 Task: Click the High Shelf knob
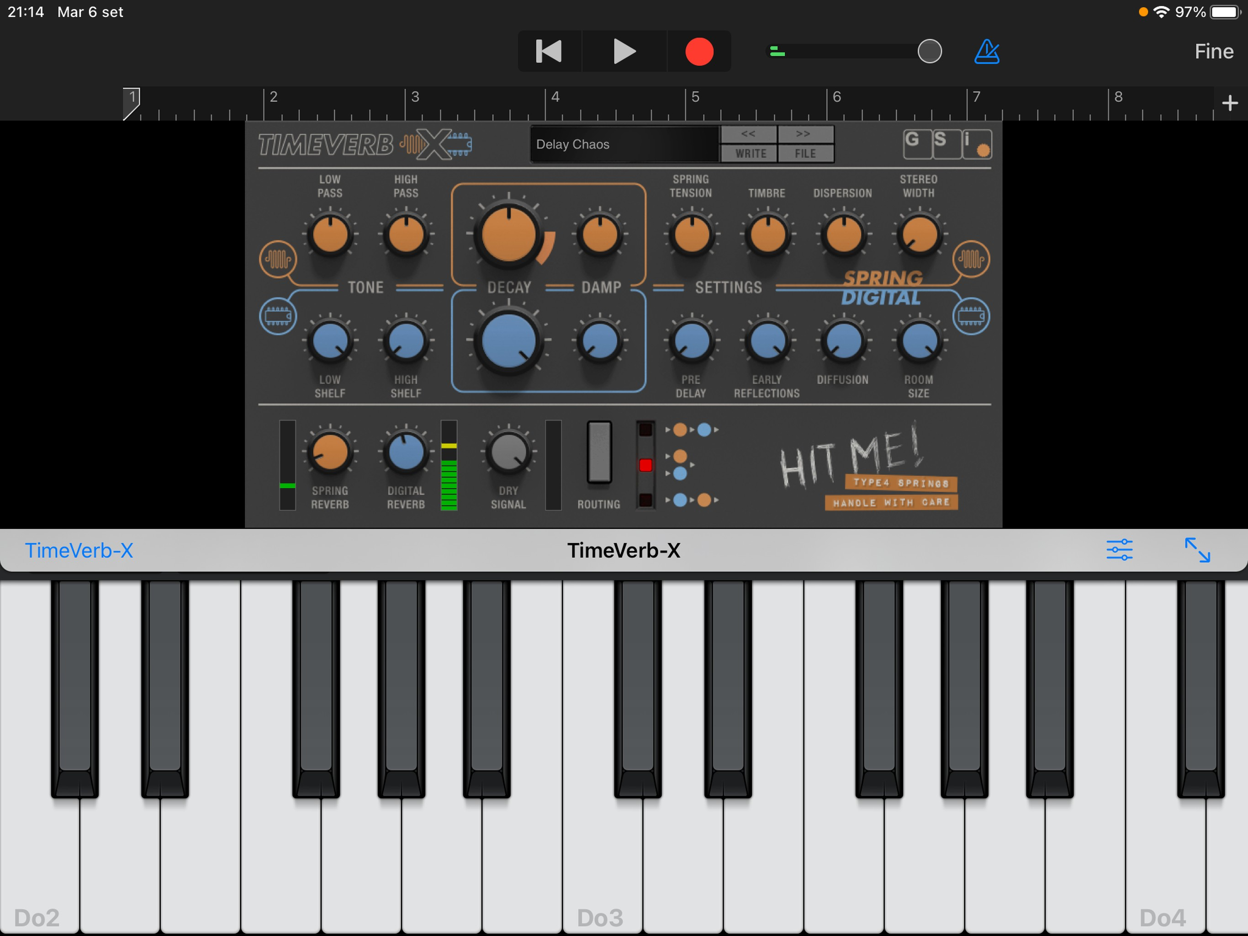click(x=406, y=341)
